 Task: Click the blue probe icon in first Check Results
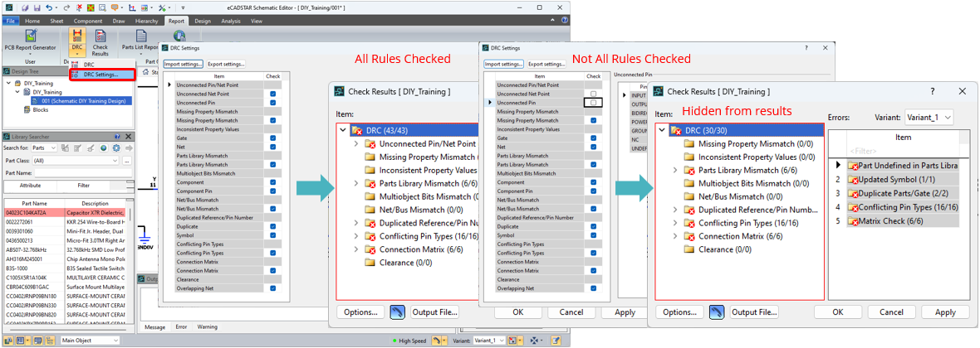[398, 312]
